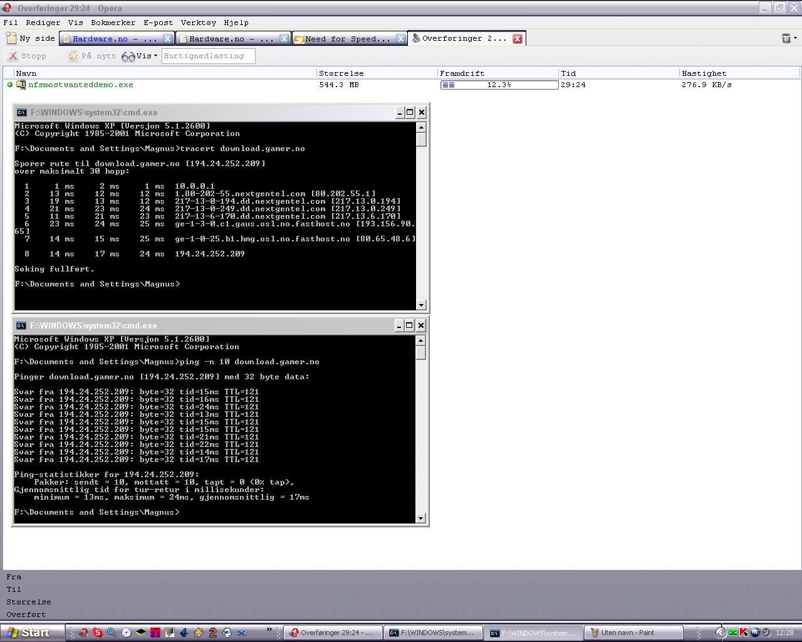Click cmd icon of tracert window titlebar

click(22, 112)
